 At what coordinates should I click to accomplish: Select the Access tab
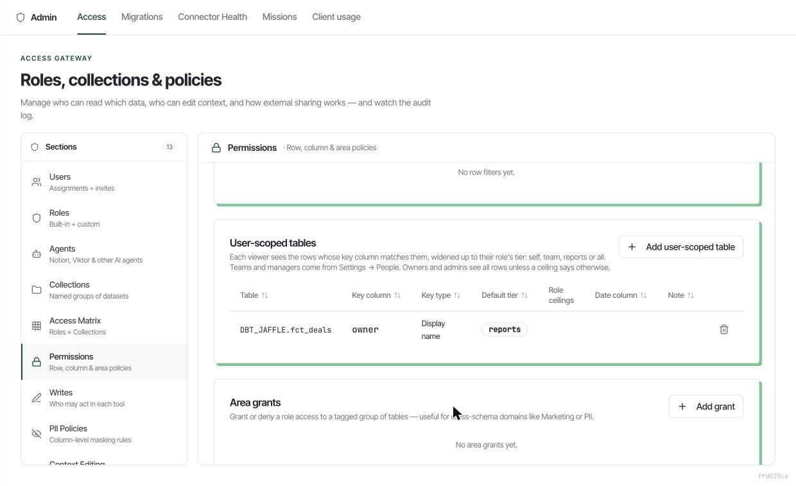[x=91, y=17]
